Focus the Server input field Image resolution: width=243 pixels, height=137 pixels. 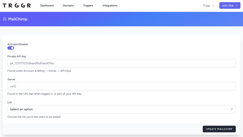[121, 86]
